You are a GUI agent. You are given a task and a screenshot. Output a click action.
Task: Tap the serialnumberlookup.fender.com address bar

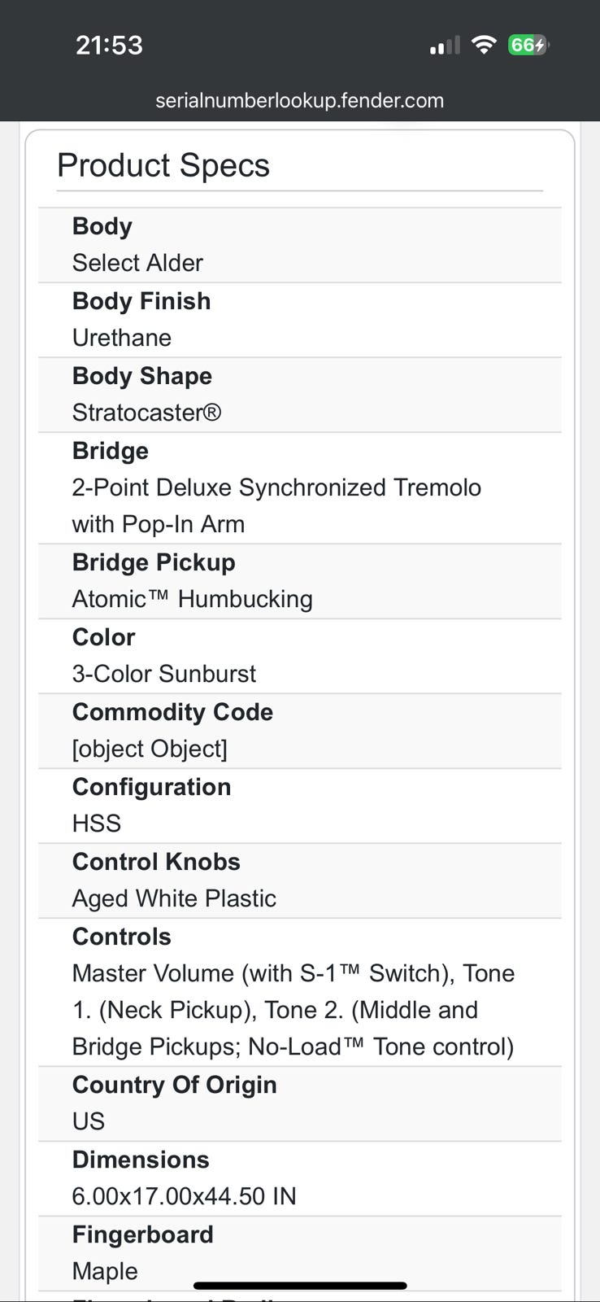pos(299,101)
